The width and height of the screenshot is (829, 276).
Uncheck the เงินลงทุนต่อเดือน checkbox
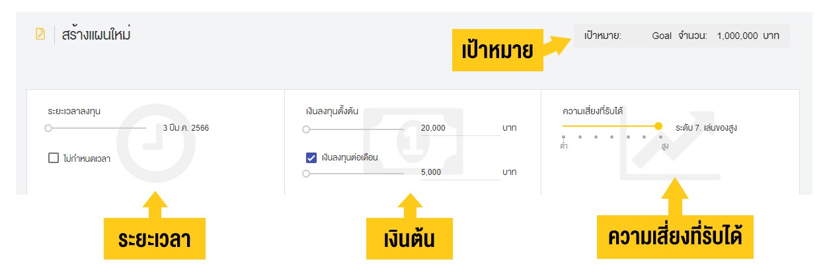[x=311, y=158]
